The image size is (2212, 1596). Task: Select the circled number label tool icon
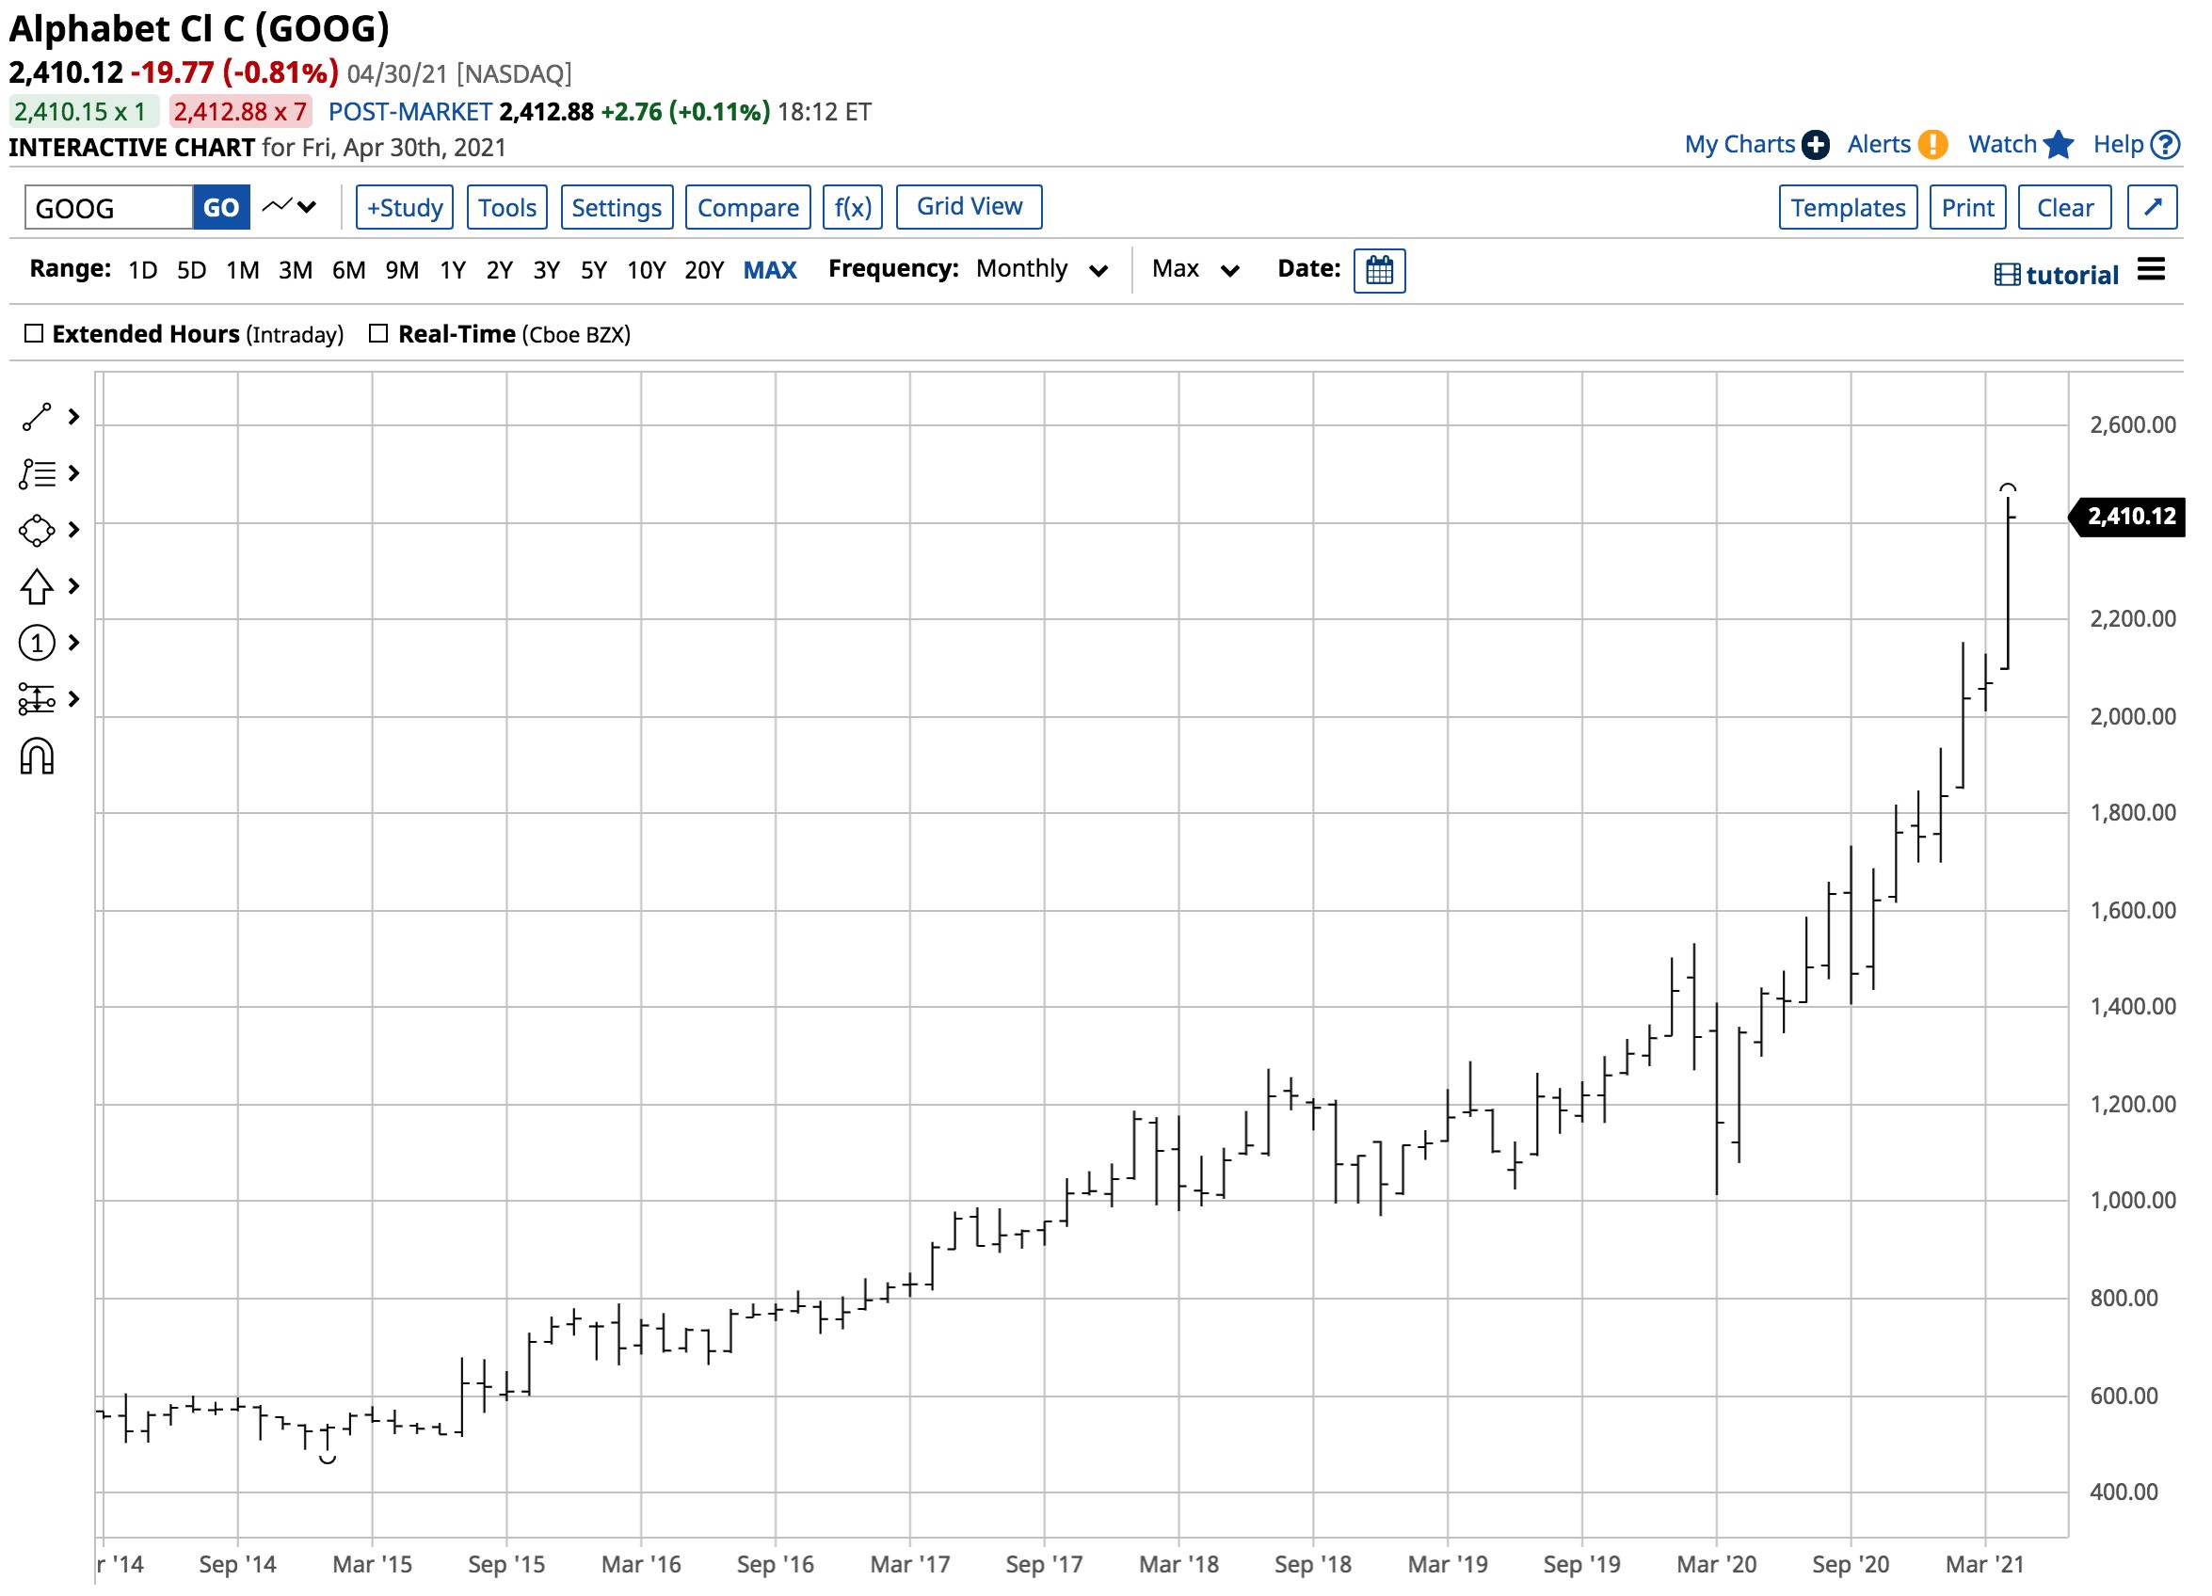[37, 645]
